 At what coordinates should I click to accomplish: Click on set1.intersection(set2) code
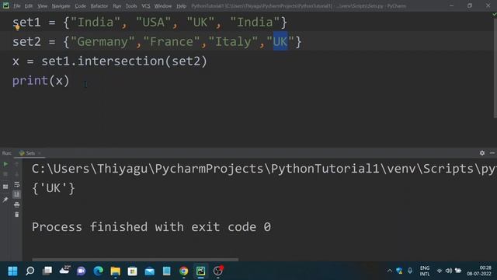[124, 61]
